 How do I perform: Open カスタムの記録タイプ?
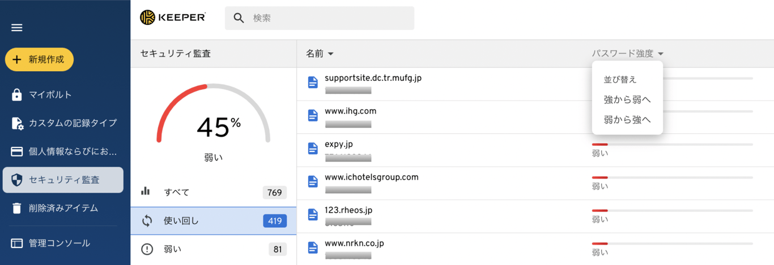click(x=62, y=123)
